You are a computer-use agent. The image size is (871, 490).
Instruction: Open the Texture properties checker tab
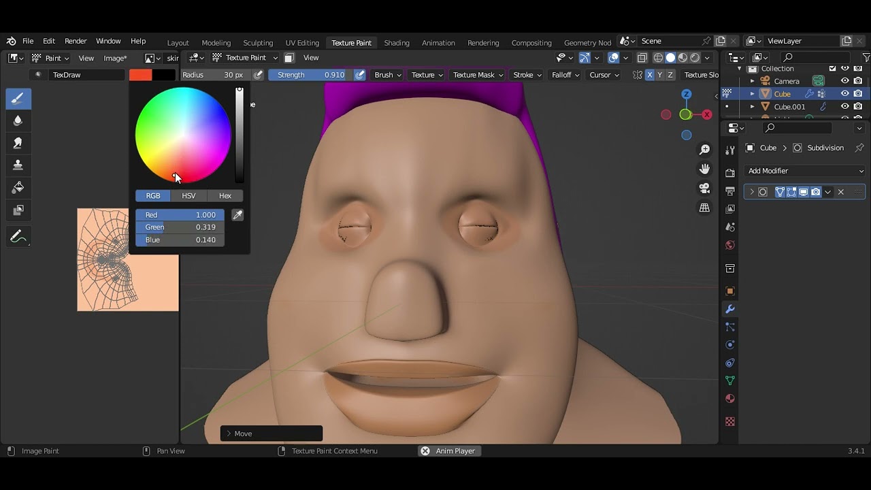tap(730, 422)
